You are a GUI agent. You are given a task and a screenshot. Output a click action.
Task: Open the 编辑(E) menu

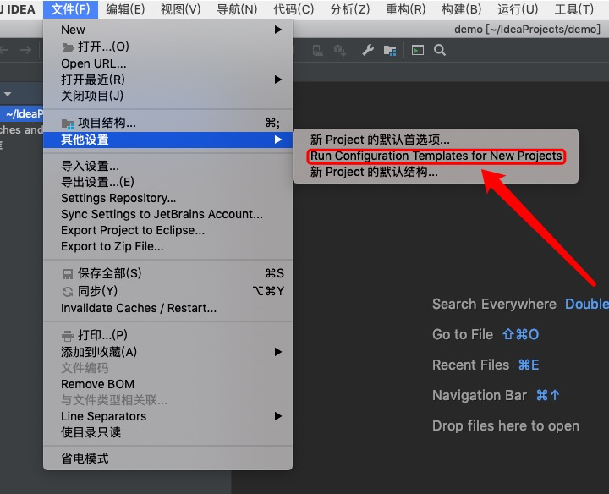[x=125, y=9]
